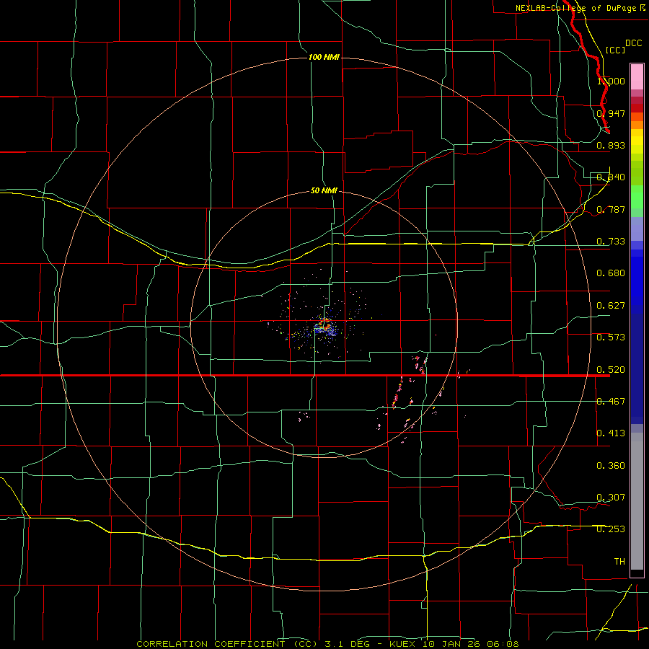This screenshot has width=649, height=649.
Task: Click the TH threshold legend label
Action: click(619, 562)
